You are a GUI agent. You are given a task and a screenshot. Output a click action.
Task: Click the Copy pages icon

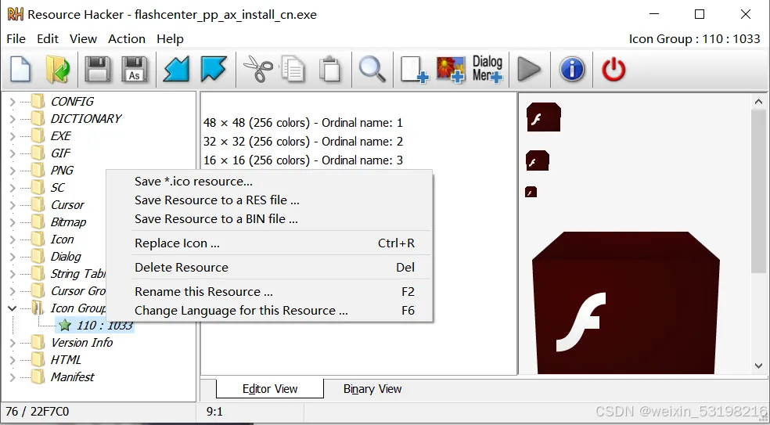click(x=293, y=70)
